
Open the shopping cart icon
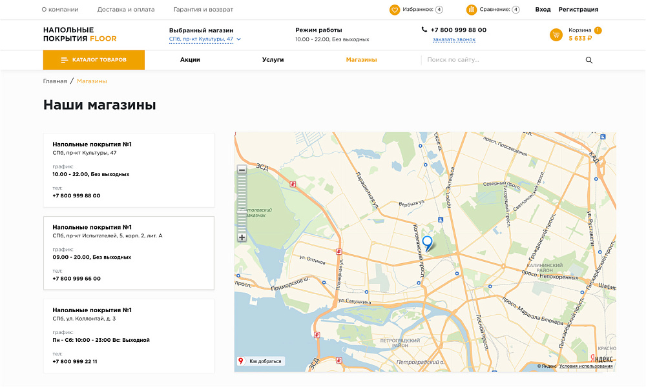coord(556,35)
